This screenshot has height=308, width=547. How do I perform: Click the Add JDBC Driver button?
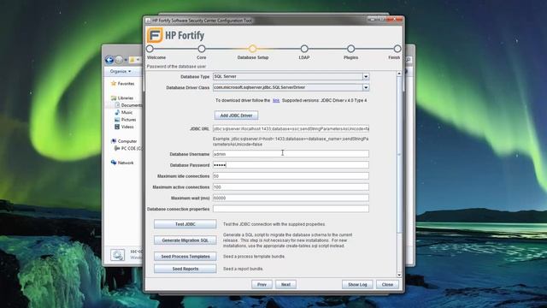click(236, 115)
